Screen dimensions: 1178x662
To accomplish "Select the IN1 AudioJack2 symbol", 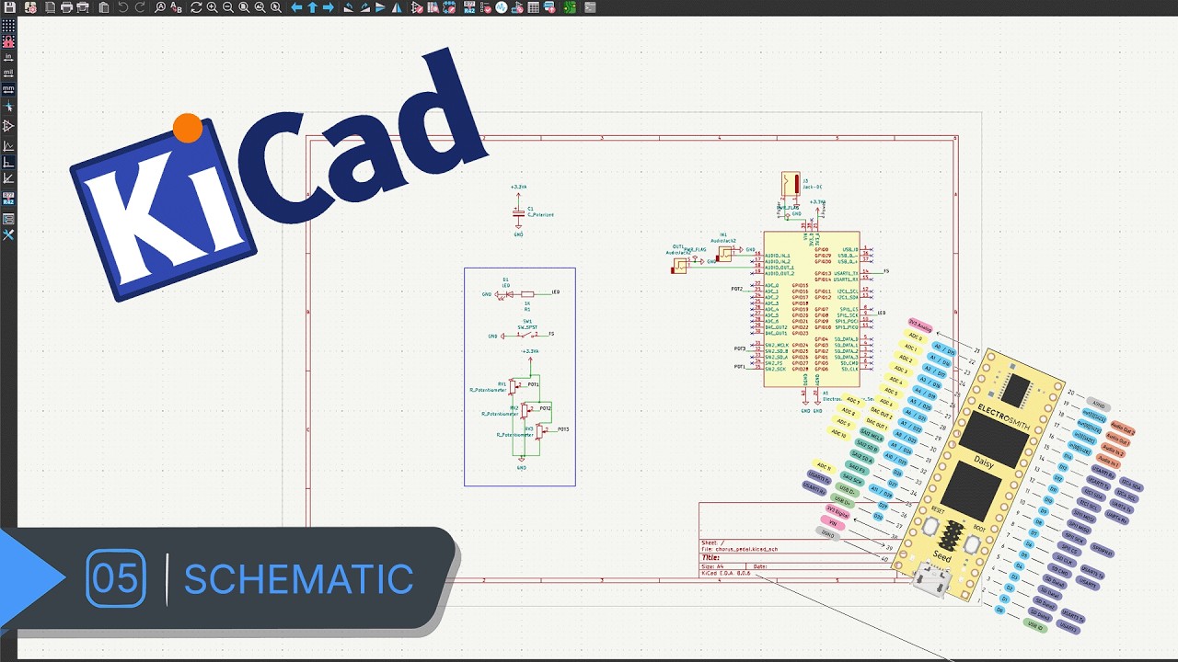I will 724,253.
